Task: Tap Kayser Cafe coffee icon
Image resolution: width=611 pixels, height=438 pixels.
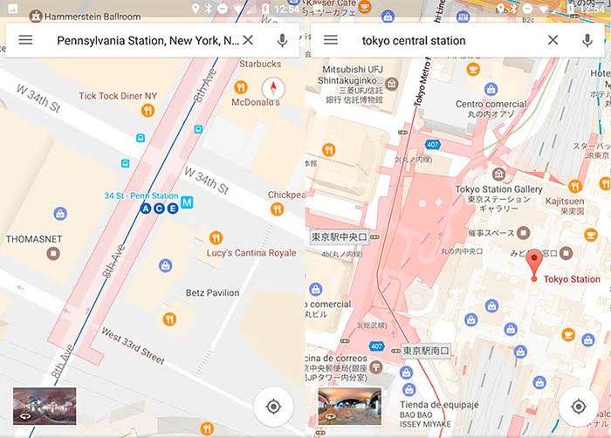Action: point(365,6)
